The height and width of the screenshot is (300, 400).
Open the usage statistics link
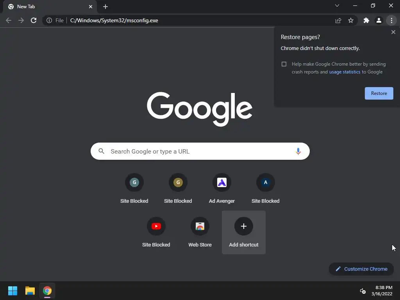coord(345,72)
